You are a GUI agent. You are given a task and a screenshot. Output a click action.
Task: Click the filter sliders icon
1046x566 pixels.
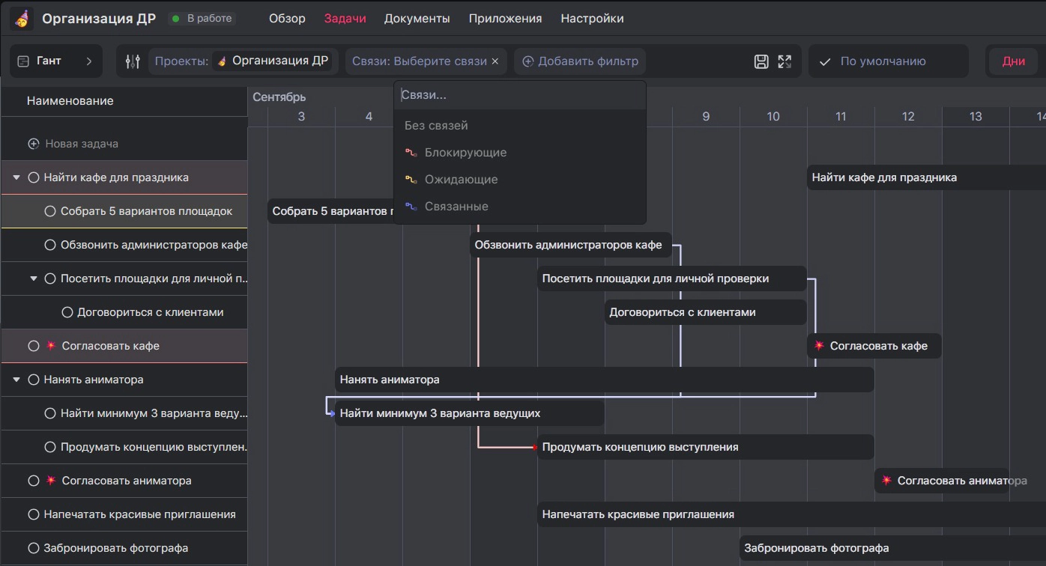coord(133,61)
